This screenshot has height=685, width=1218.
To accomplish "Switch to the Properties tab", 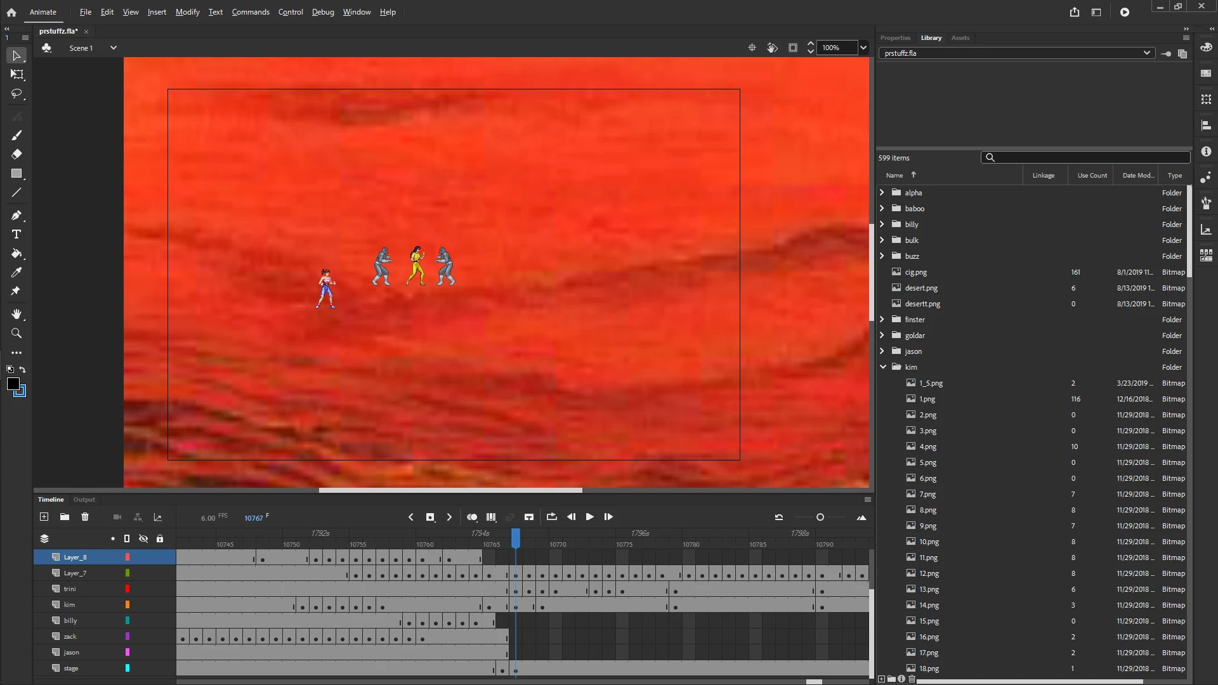I will (x=895, y=38).
